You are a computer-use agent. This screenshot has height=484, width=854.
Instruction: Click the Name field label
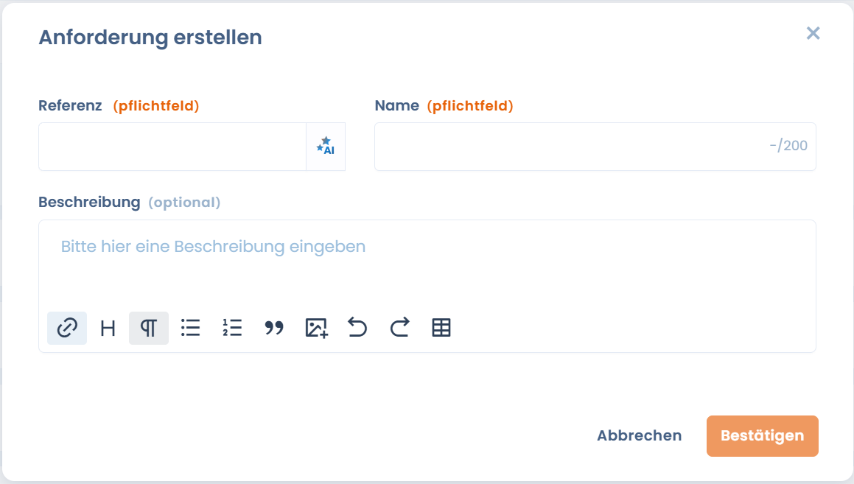coord(397,105)
